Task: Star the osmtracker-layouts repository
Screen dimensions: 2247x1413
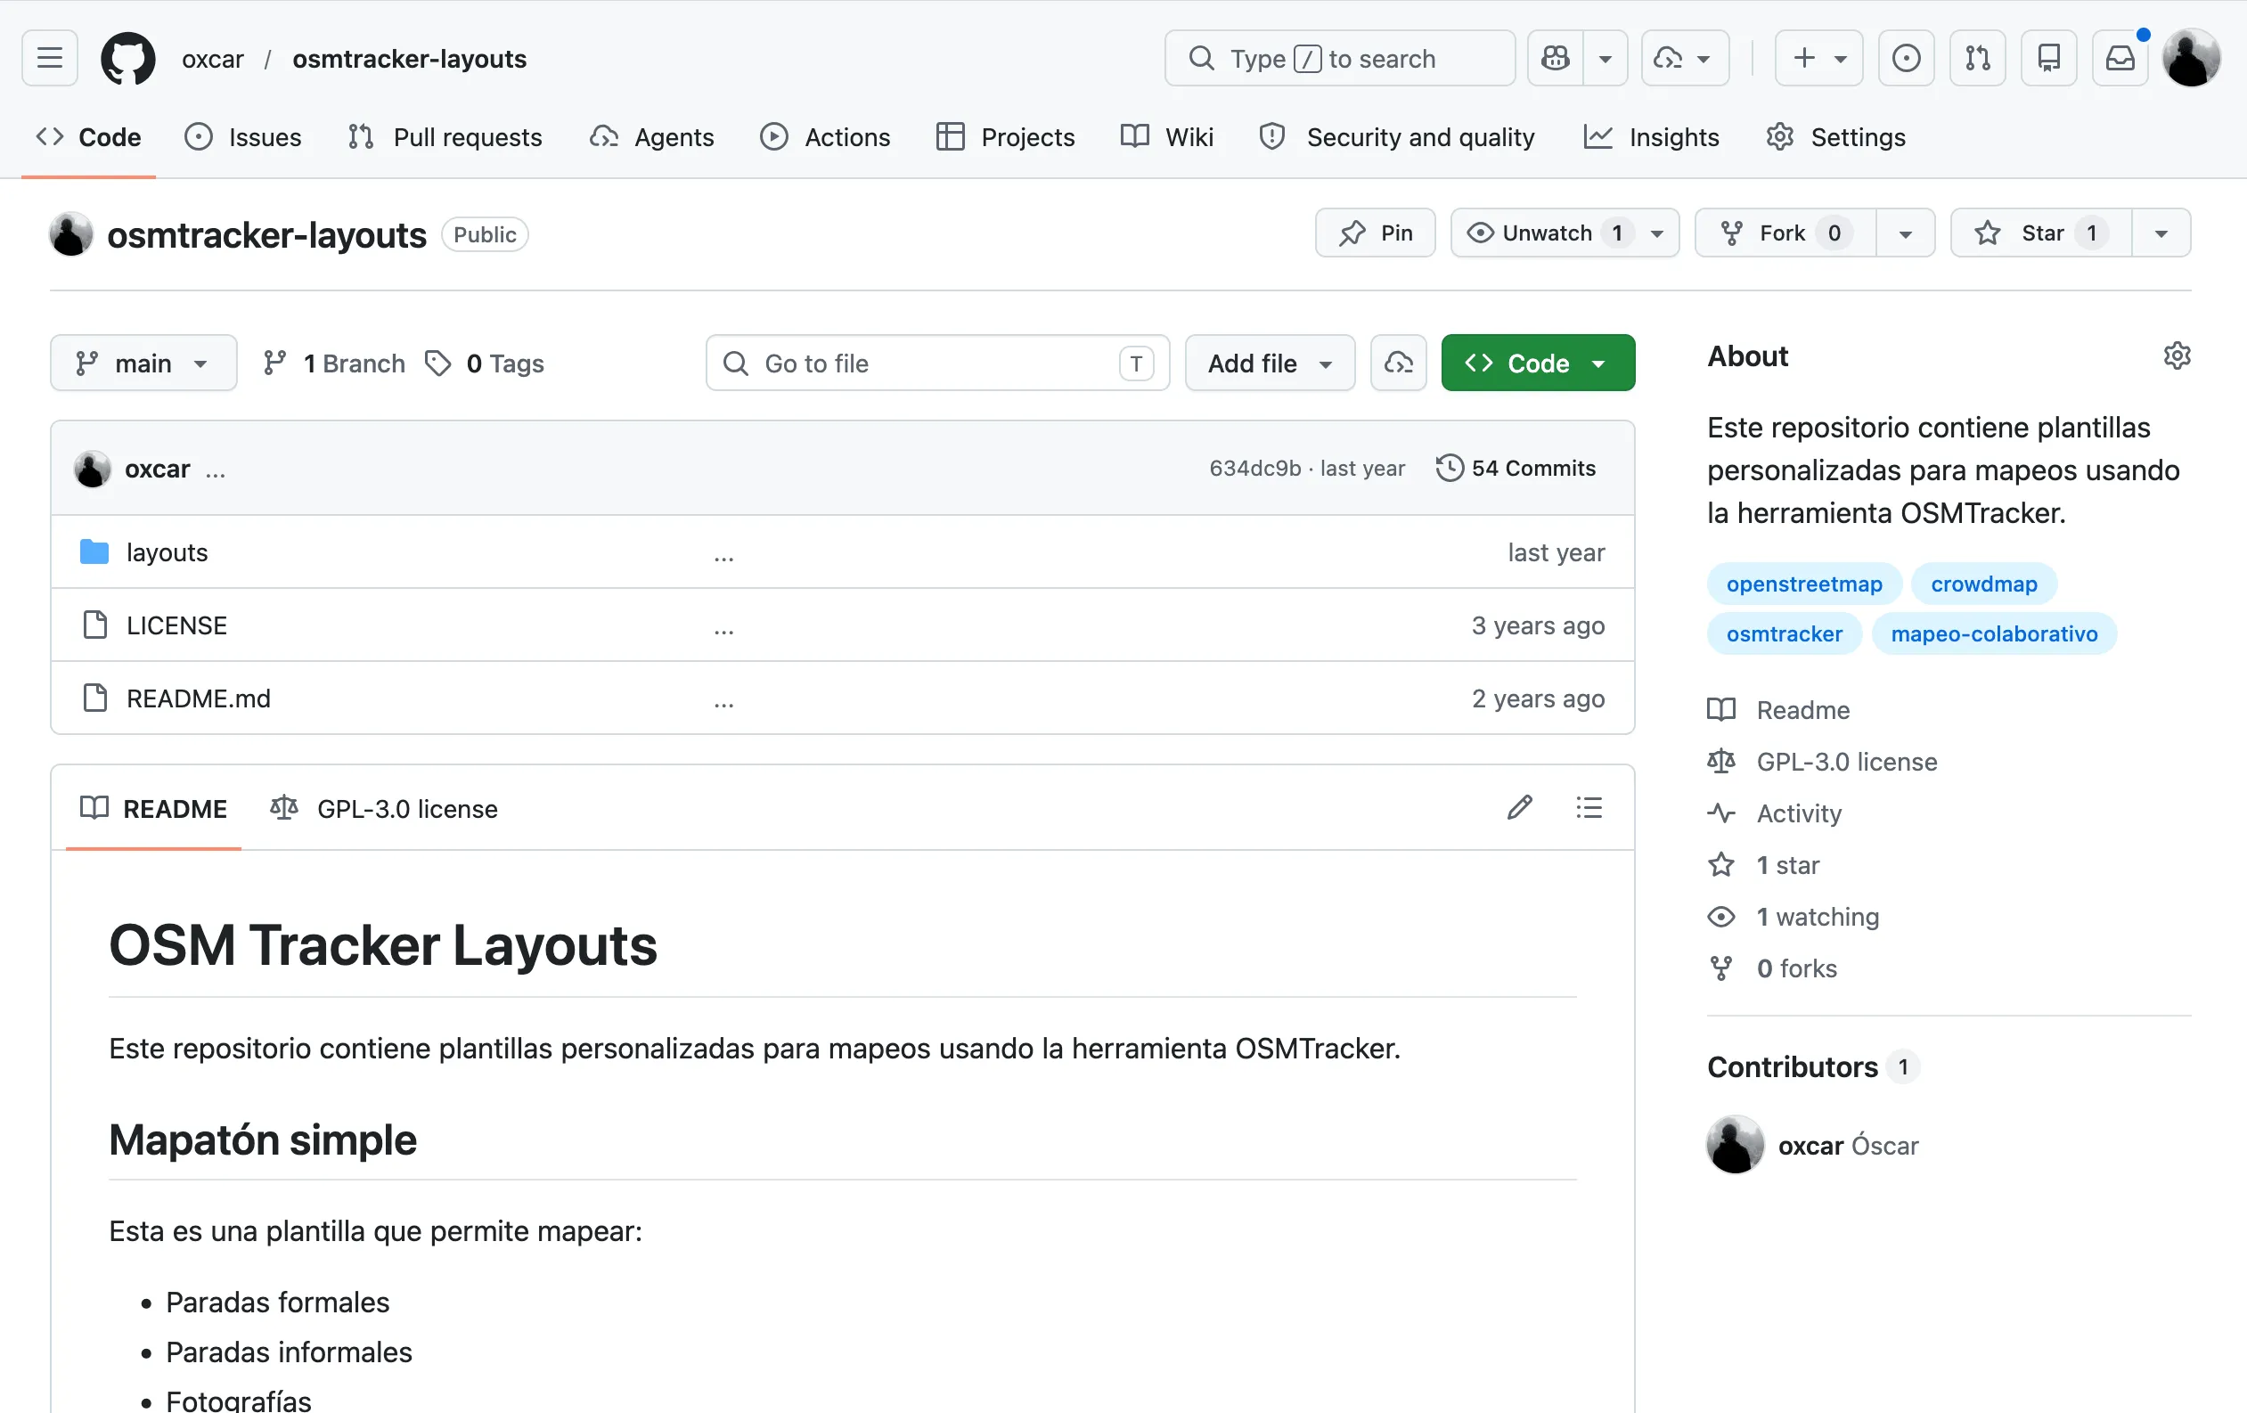Action: [2041, 233]
